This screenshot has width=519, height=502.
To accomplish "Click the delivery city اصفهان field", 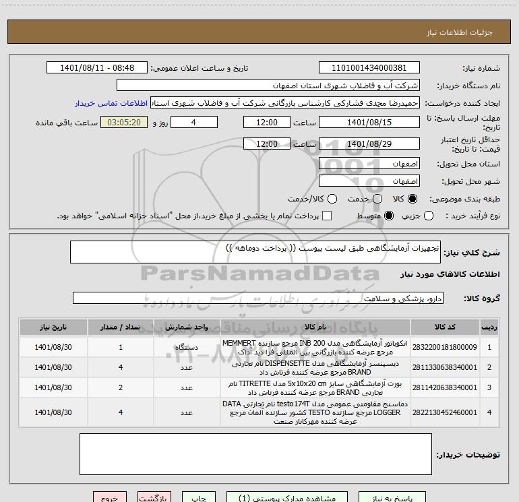I will click(369, 181).
